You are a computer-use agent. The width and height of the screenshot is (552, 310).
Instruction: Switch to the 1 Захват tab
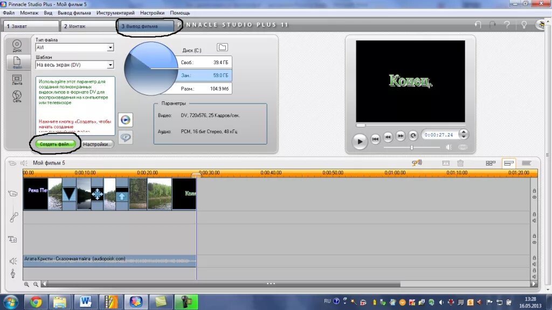tap(31, 26)
